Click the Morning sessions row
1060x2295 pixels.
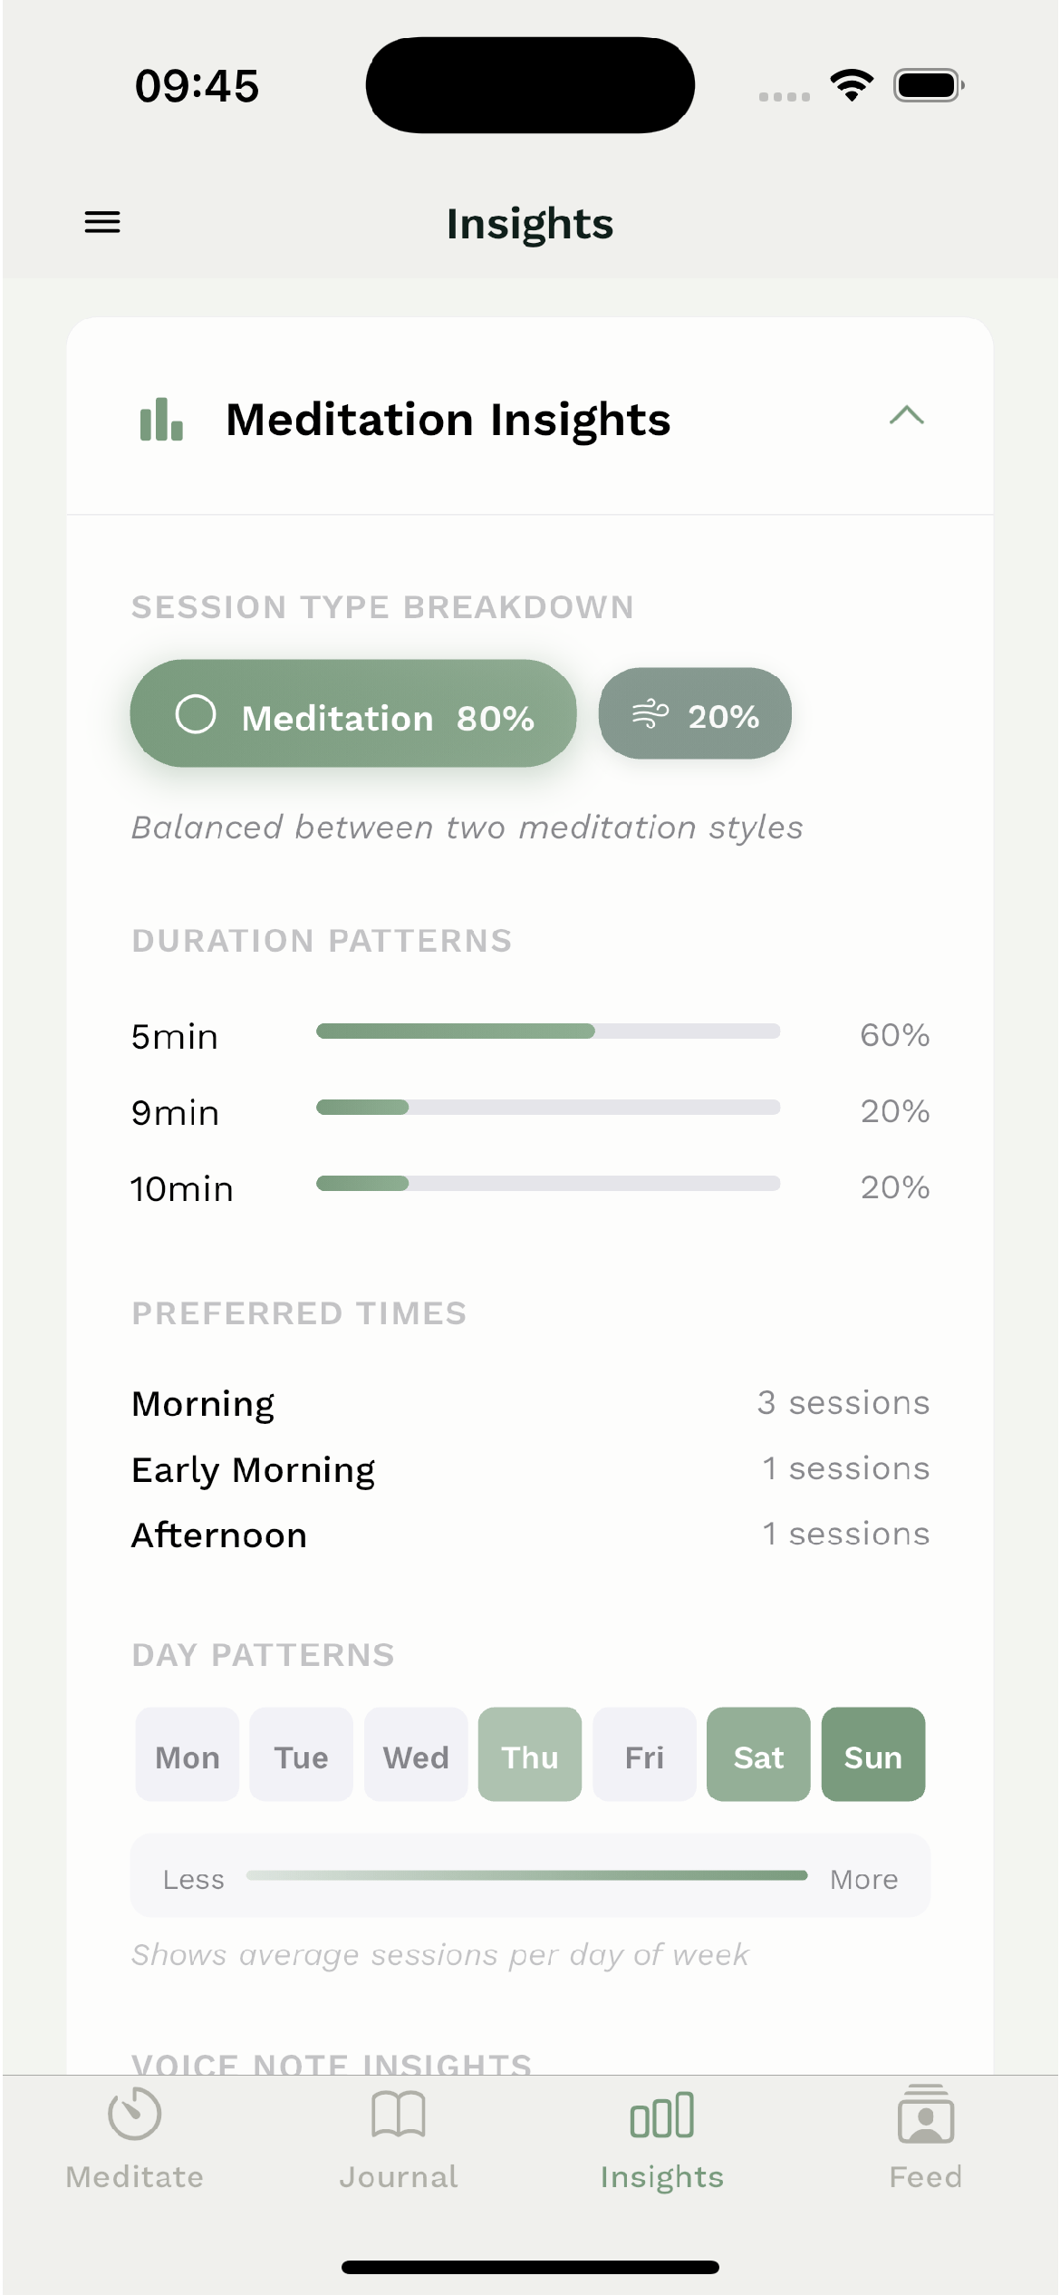coord(529,1403)
